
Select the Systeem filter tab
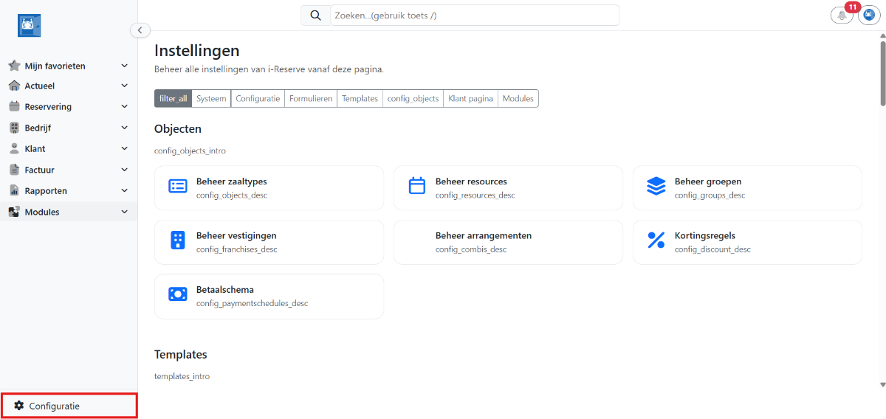[x=211, y=99]
